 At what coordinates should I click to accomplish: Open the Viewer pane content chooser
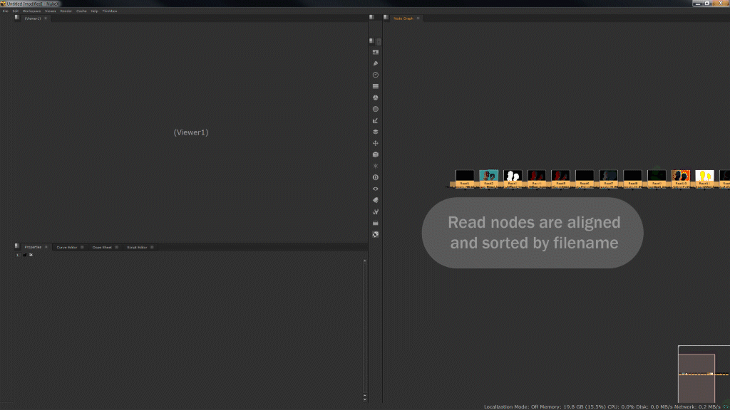point(16,17)
